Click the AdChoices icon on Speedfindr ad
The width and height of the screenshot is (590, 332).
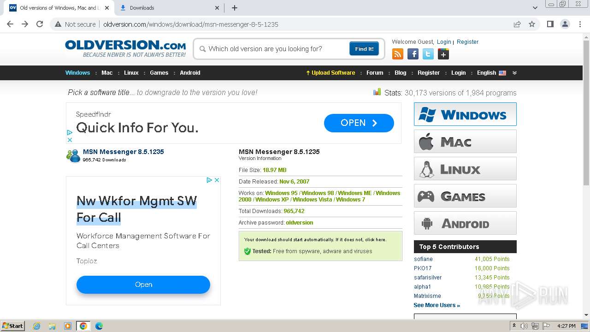pos(70,133)
